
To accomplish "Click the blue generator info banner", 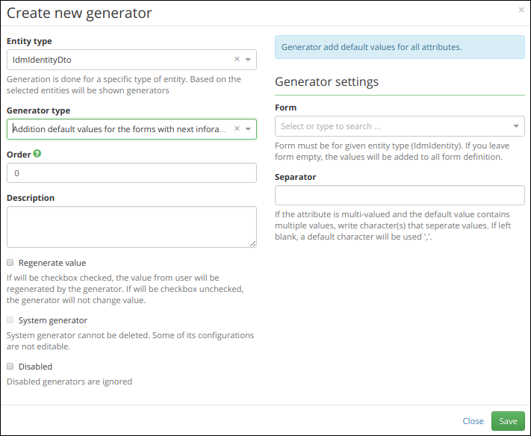I will point(400,47).
